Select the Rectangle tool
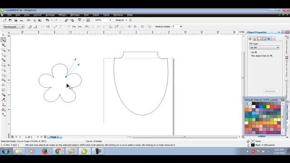Screen dimensions: 290x163 [3, 65]
